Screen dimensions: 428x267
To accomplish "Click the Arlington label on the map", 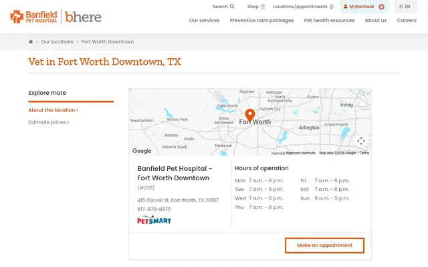I will pyautogui.click(x=309, y=127).
